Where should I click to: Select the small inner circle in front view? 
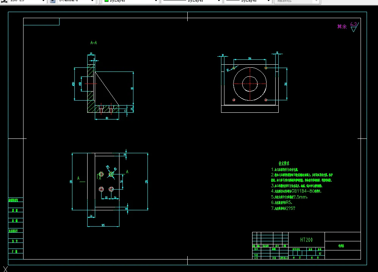click(x=250, y=84)
